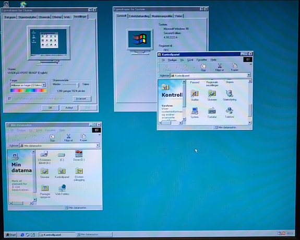Click the Skjermområde resolution slider handle

(x=78, y=85)
